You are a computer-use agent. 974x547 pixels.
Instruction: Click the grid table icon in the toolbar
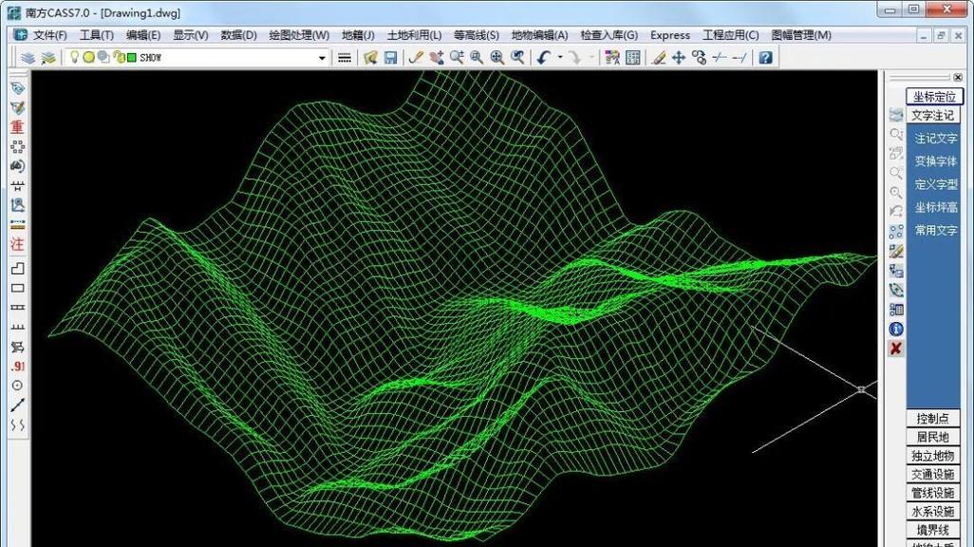click(x=633, y=58)
